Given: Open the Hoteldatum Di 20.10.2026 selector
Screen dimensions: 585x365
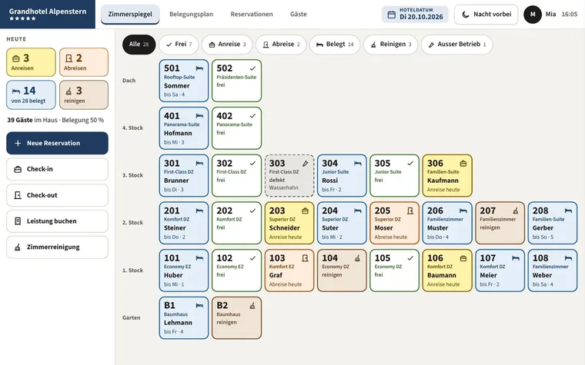Looking at the screenshot, I should click(415, 15).
